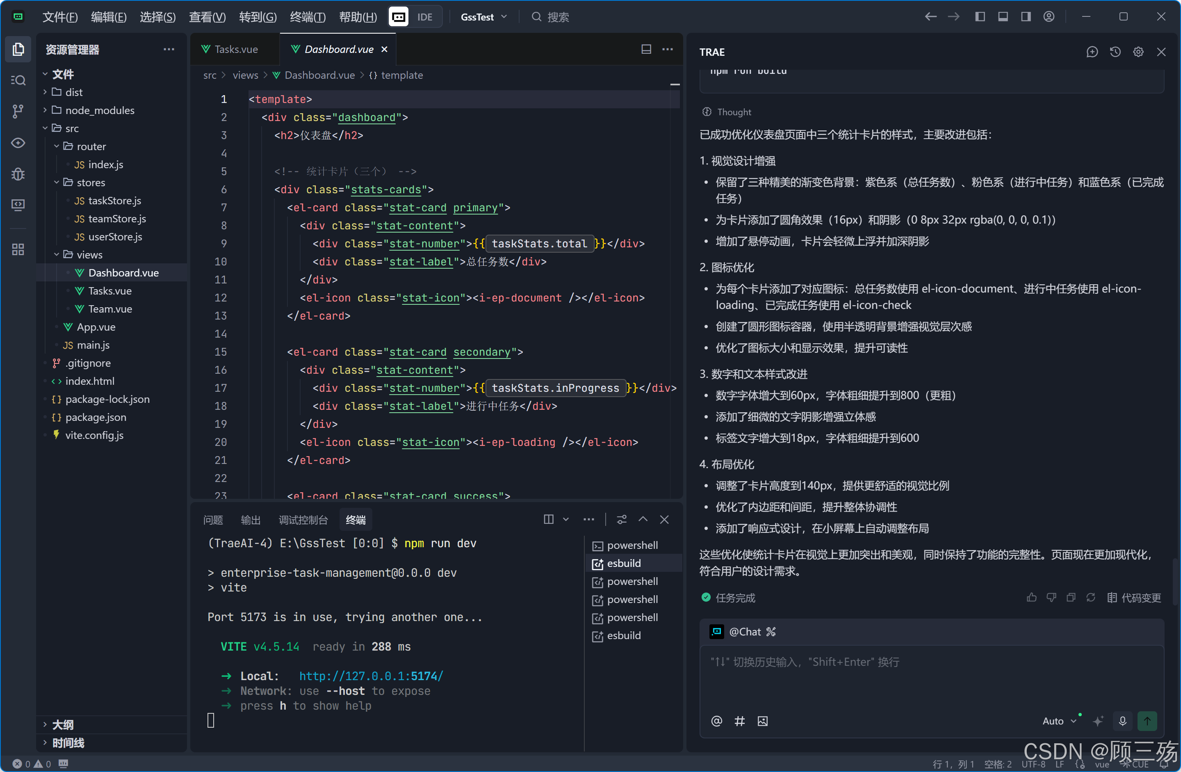Toggle the primary sidebar layout button
This screenshot has width=1181, height=772.
point(980,17)
